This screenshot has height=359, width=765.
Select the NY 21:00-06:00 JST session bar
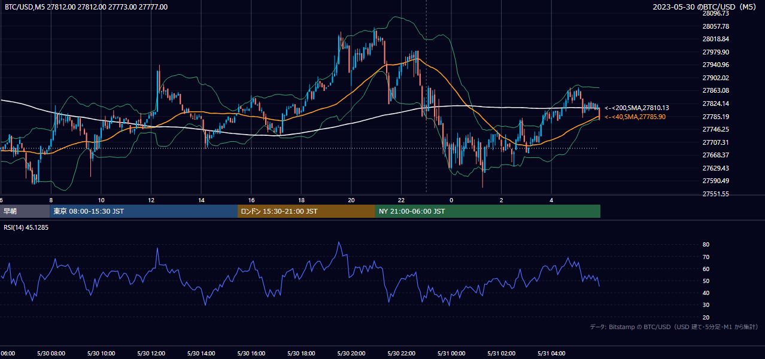click(488, 211)
